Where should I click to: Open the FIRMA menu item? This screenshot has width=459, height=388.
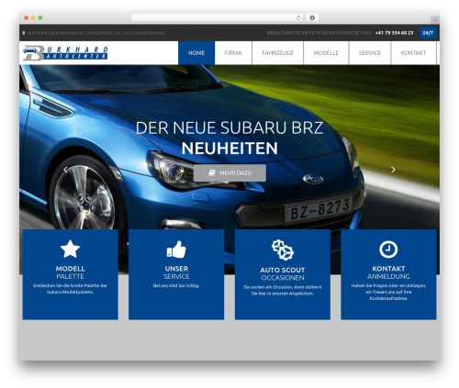click(233, 53)
